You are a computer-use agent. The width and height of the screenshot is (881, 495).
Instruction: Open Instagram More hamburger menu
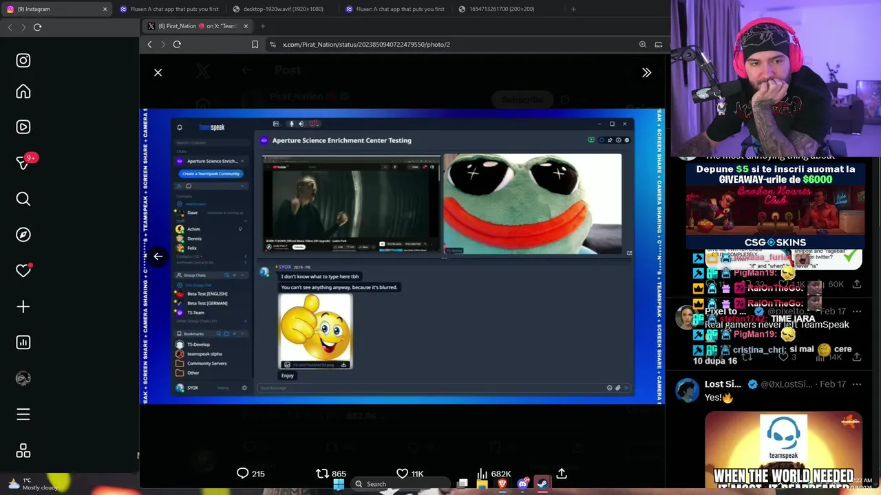pyautogui.click(x=23, y=415)
